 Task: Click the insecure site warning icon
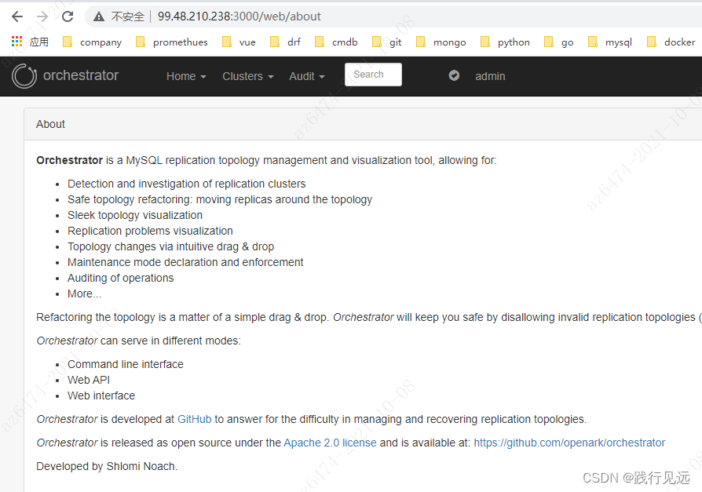tap(99, 17)
